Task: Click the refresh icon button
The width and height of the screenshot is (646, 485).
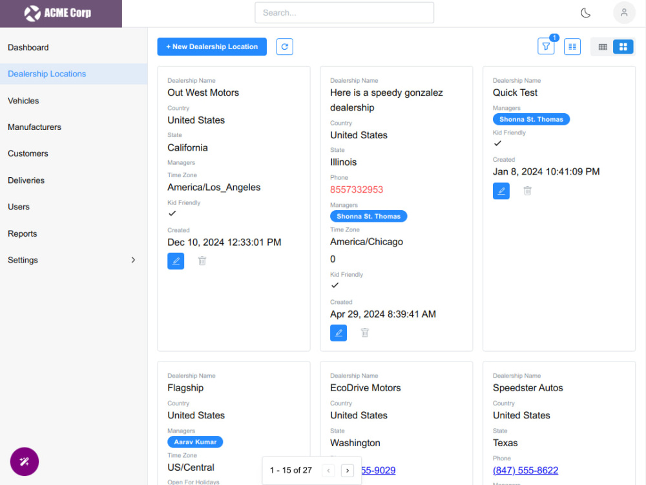Action: coord(285,47)
